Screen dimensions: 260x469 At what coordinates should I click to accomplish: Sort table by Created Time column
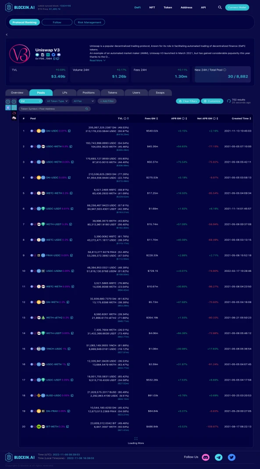point(242,118)
